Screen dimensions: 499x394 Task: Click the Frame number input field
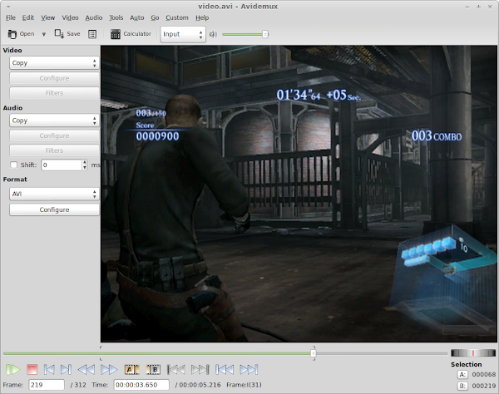(47, 385)
